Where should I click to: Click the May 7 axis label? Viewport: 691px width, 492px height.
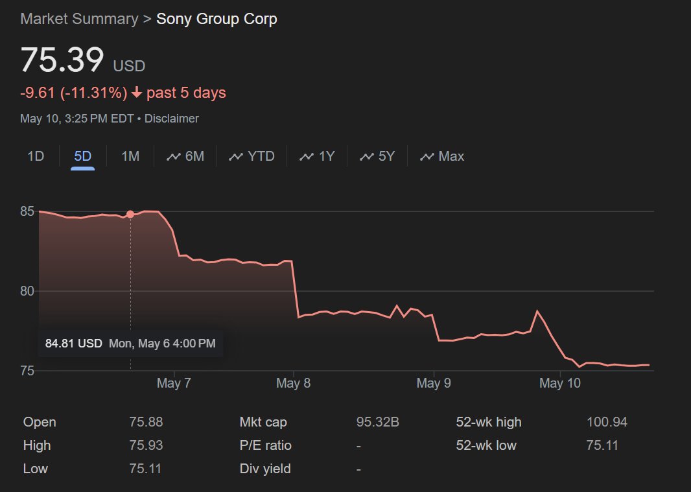[x=174, y=383]
